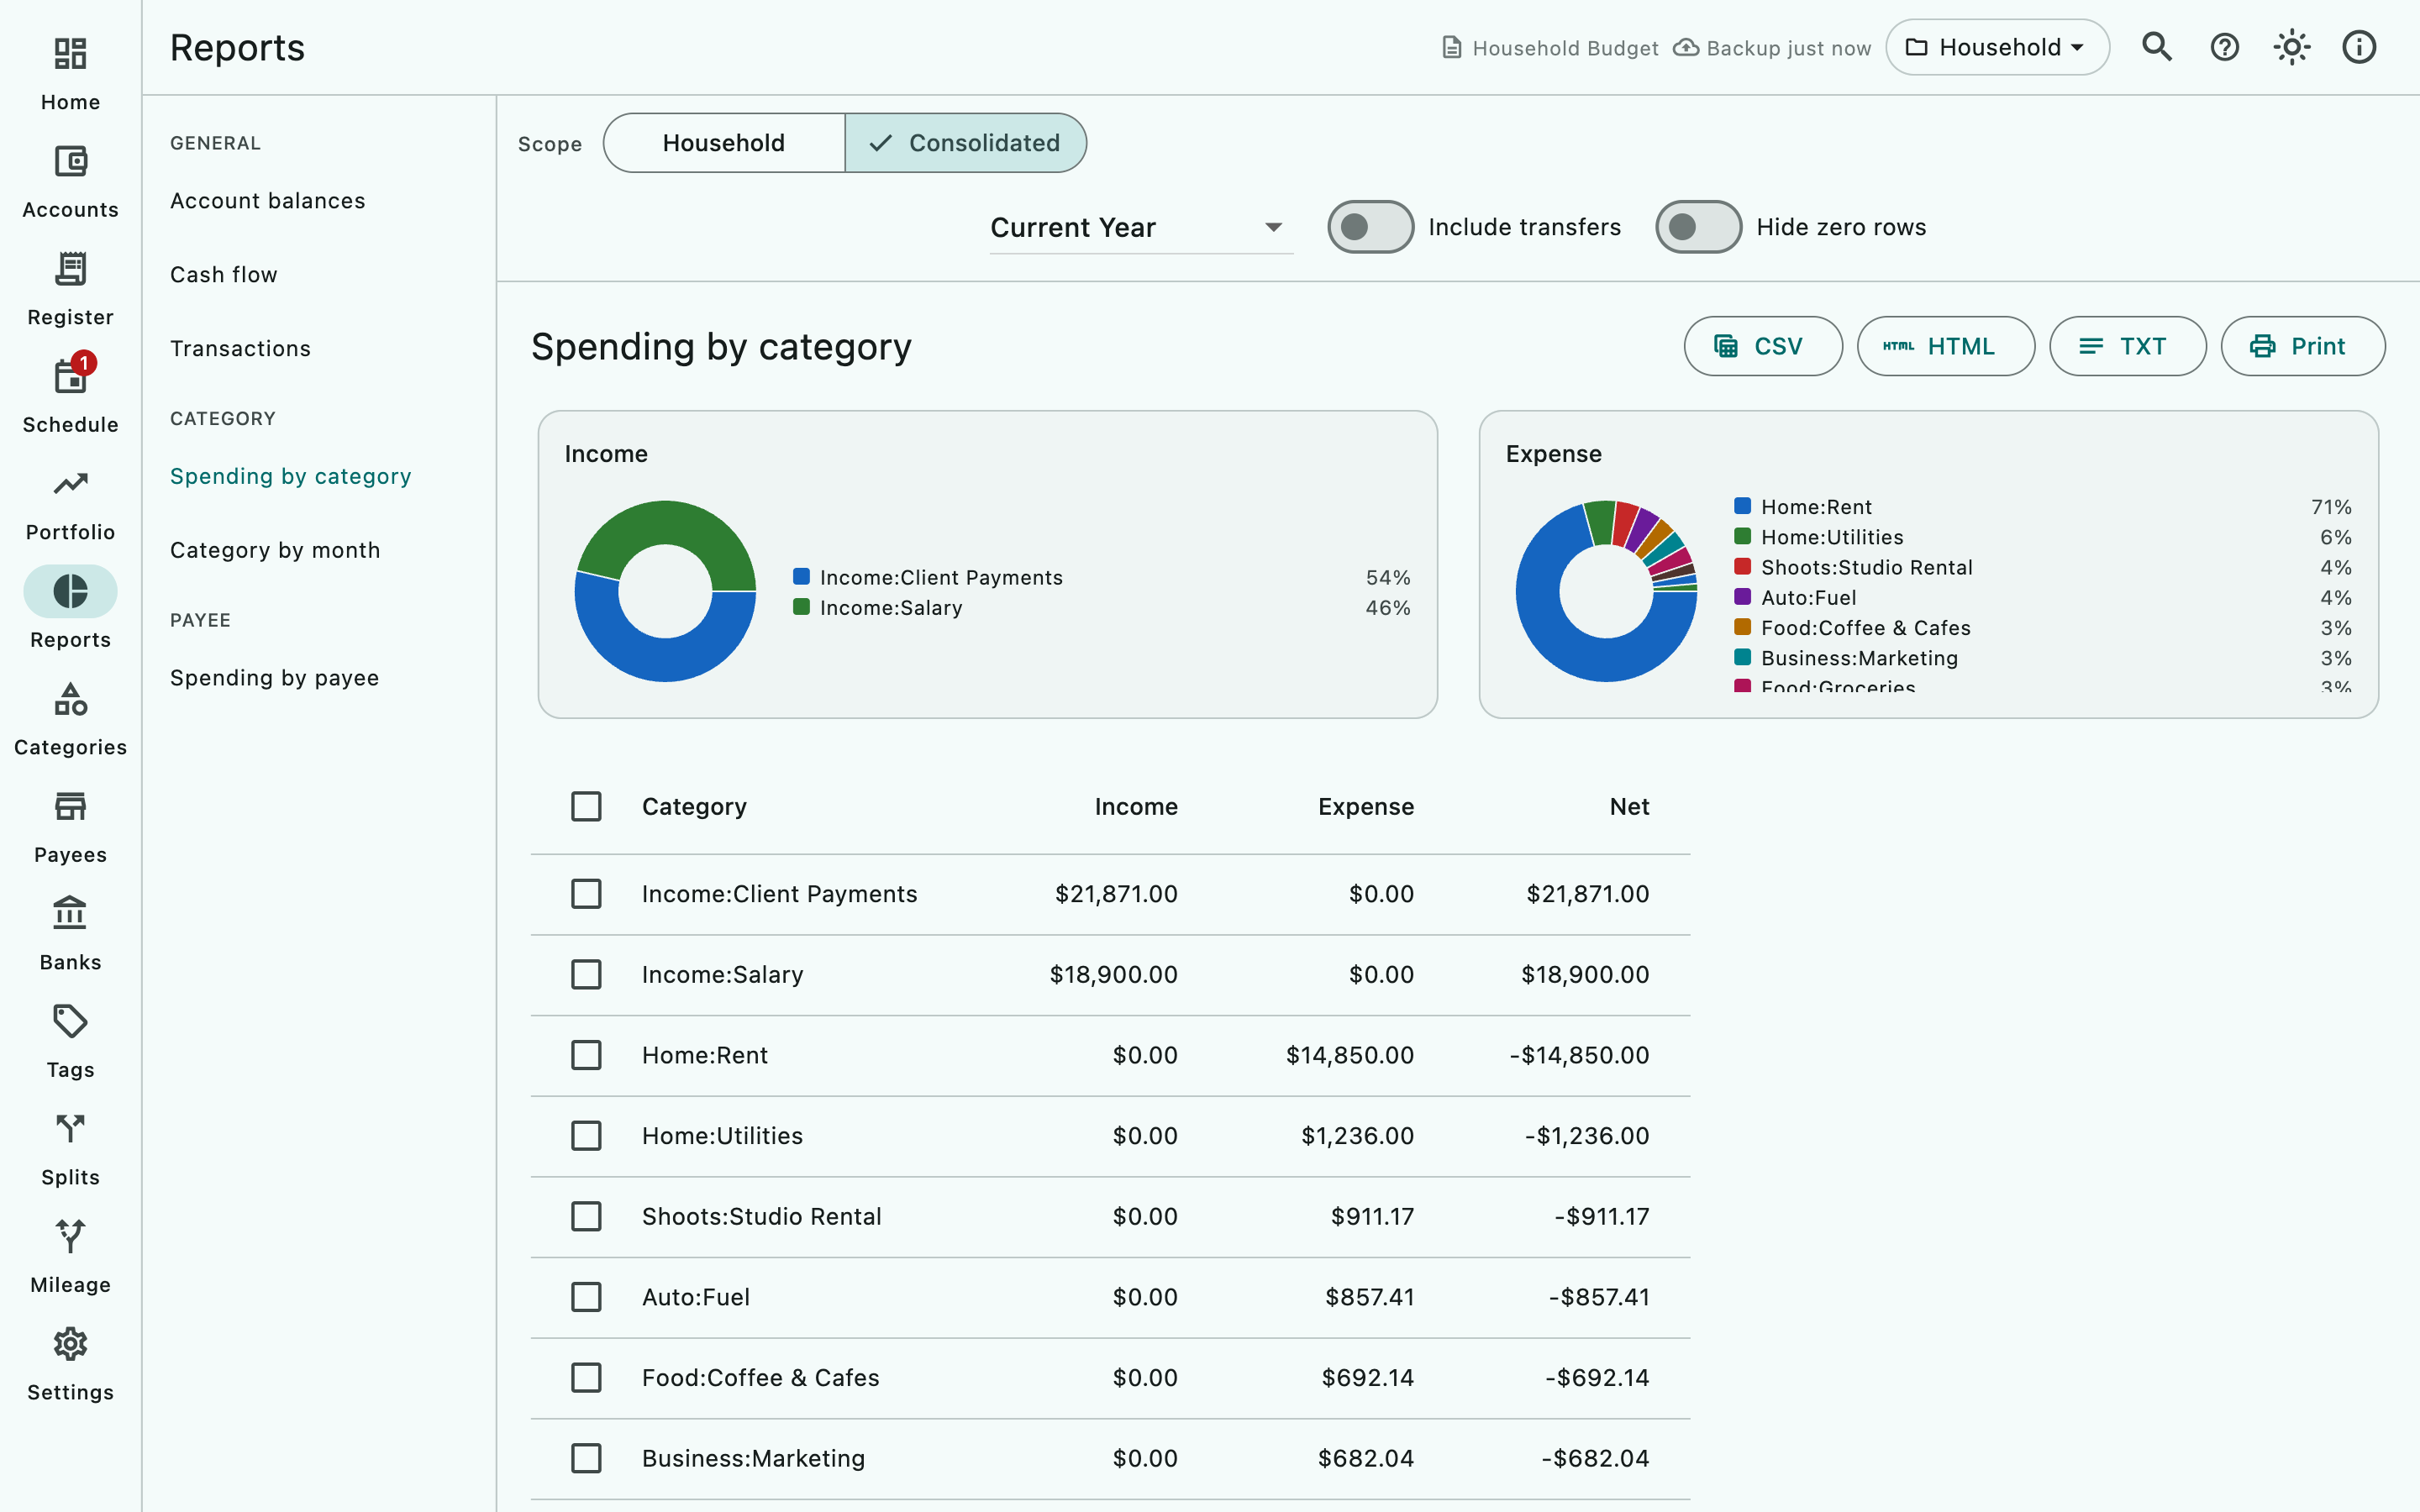Export the report as CSV
This screenshot has width=2420, height=1512.
[x=1763, y=346]
